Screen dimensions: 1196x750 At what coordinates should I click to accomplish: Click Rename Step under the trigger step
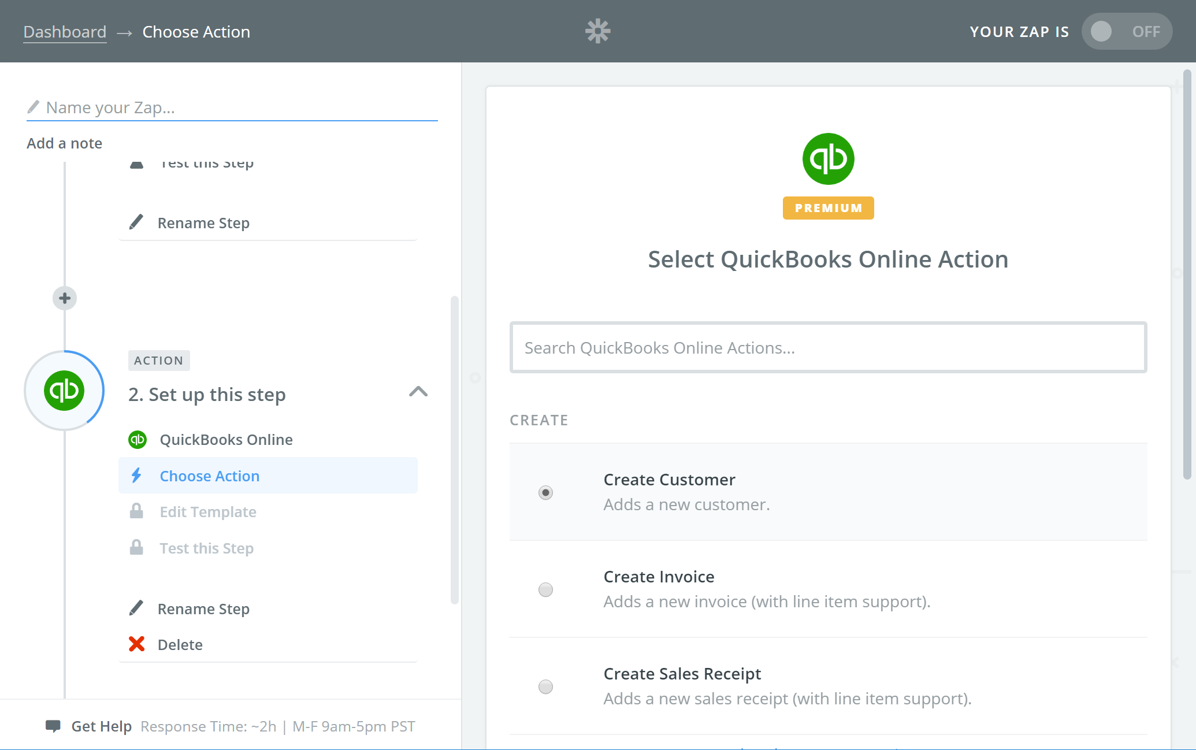(x=203, y=223)
